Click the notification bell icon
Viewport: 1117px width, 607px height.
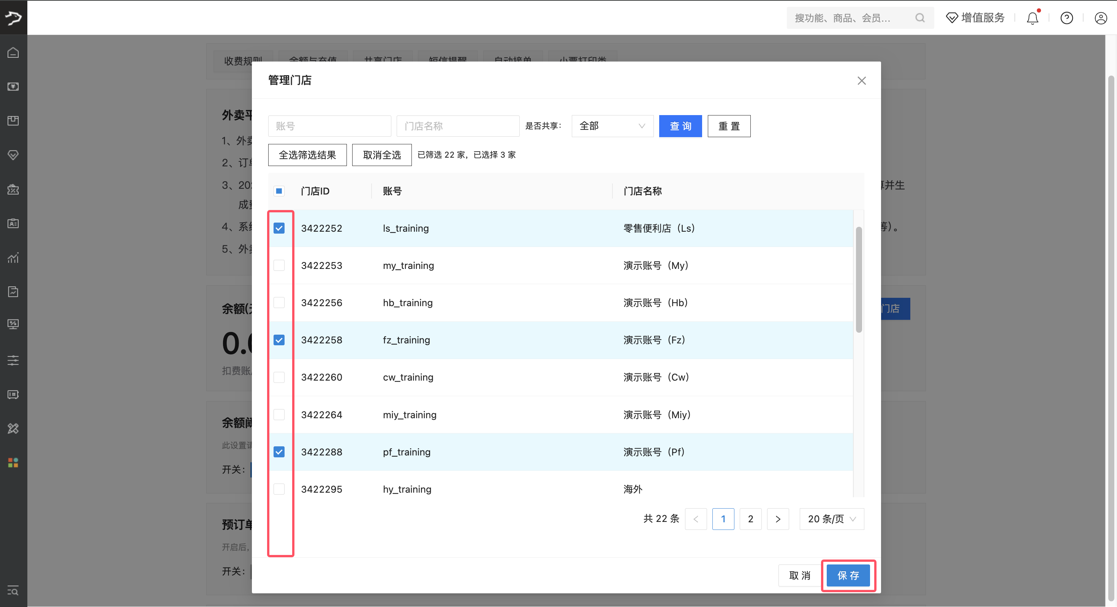(1032, 18)
